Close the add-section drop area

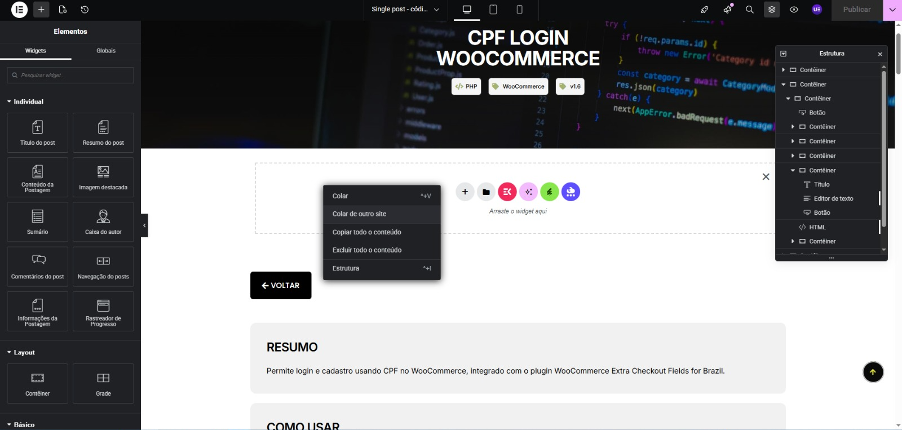click(766, 177)
